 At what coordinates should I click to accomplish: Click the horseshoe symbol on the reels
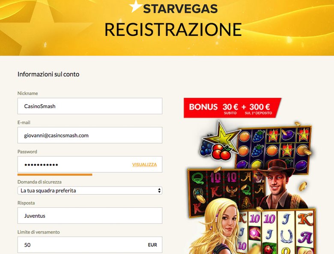pos(286,236)
